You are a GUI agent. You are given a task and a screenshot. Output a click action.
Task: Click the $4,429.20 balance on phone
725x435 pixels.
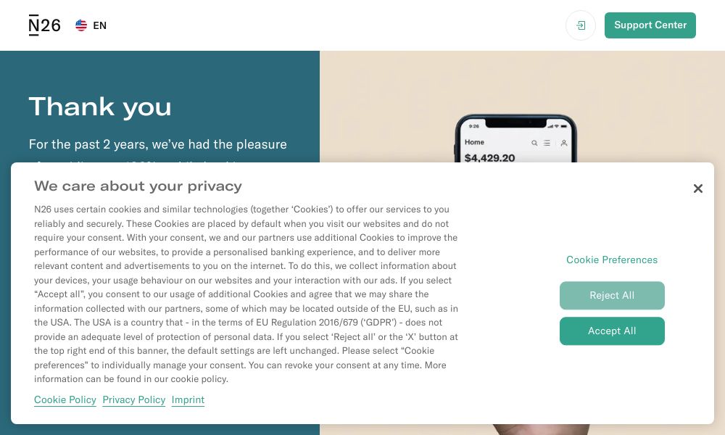[x=489, y=157]
